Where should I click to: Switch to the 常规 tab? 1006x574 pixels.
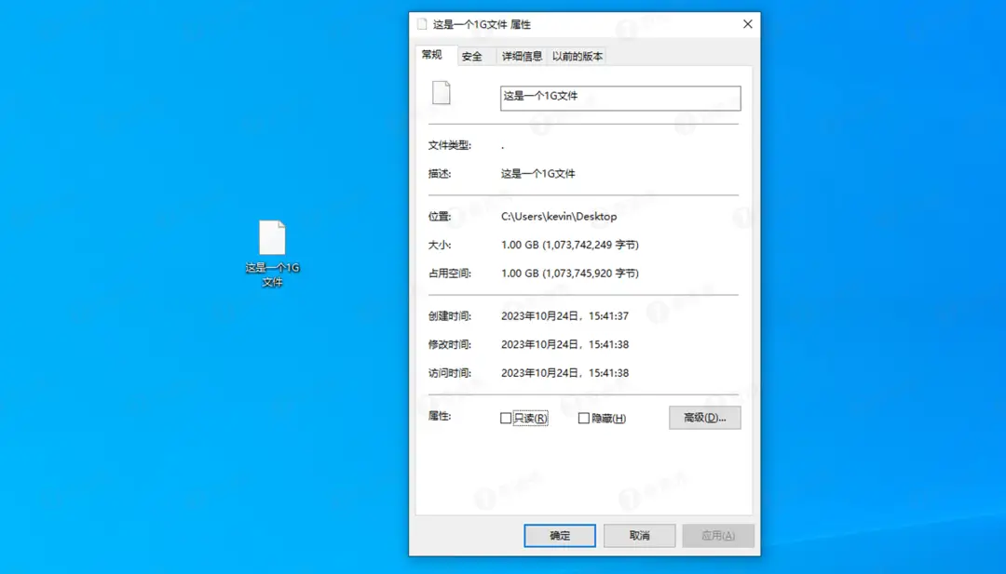(x=431, y=55)
